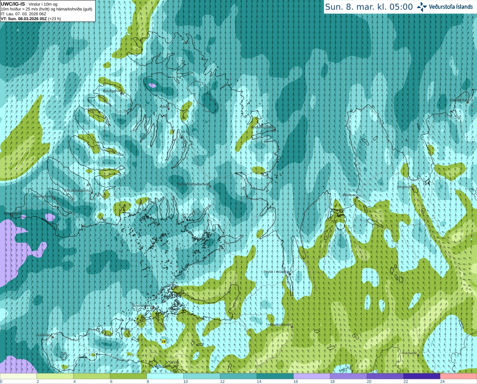Click the legend value 24 label
477x384 pixels.
pyautogui.click(x=442, y=381)
